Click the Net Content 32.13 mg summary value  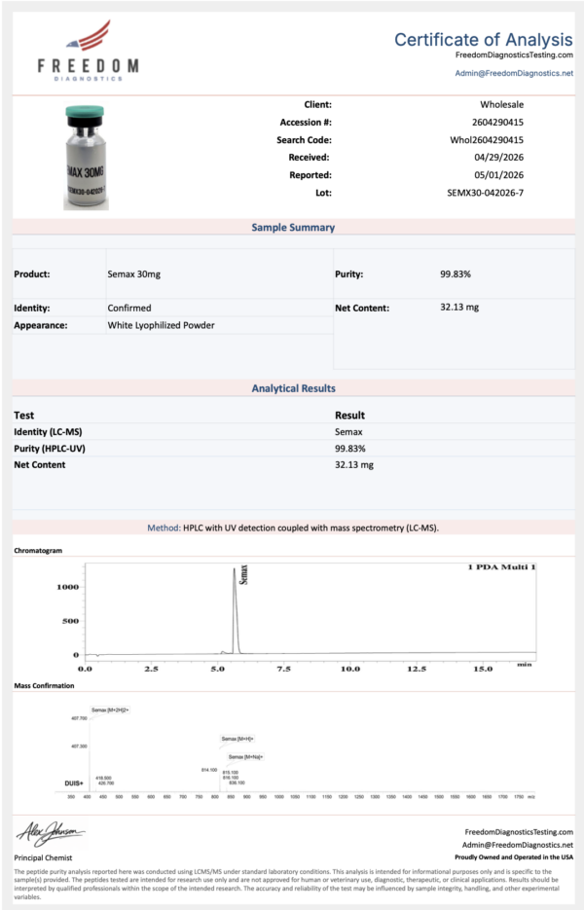coord(459,307)
